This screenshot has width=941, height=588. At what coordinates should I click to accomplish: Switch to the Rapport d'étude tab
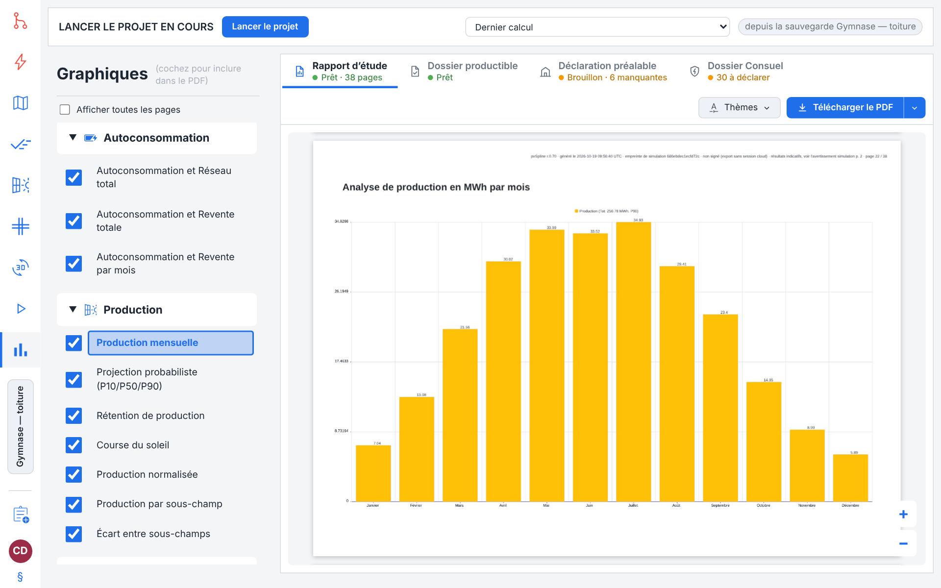(x=340, y=72)
